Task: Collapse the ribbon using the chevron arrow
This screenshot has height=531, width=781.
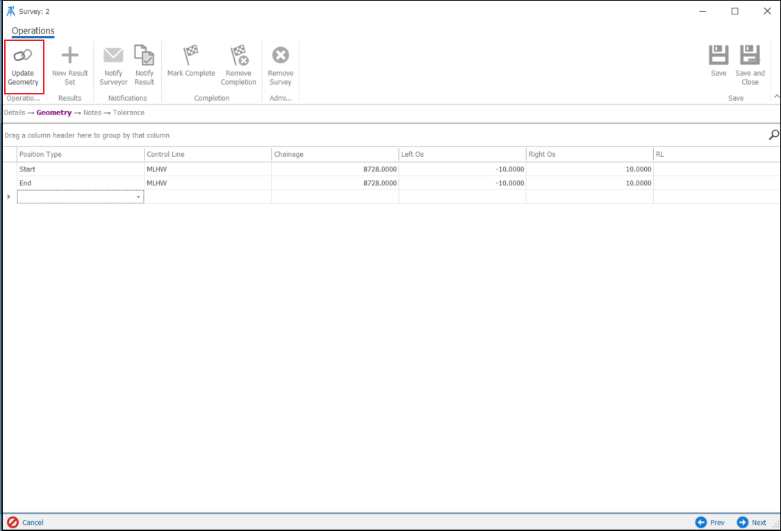Action: pyautogui.click(x=776, y=97)
